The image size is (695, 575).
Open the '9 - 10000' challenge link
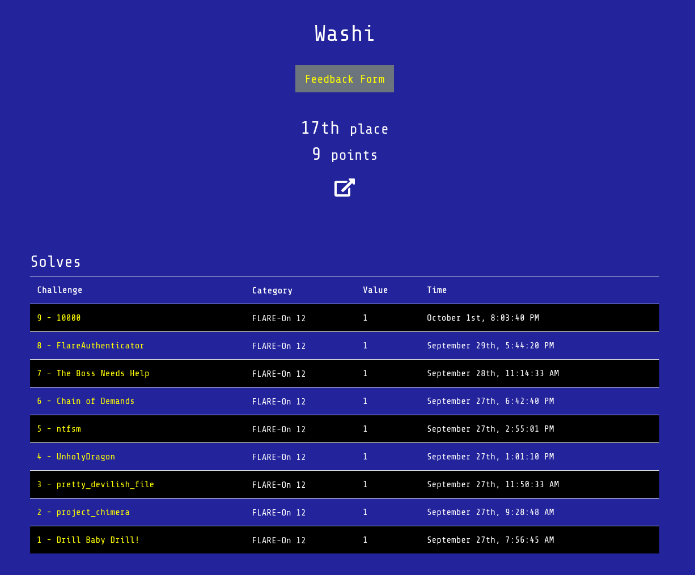[59, 318]
